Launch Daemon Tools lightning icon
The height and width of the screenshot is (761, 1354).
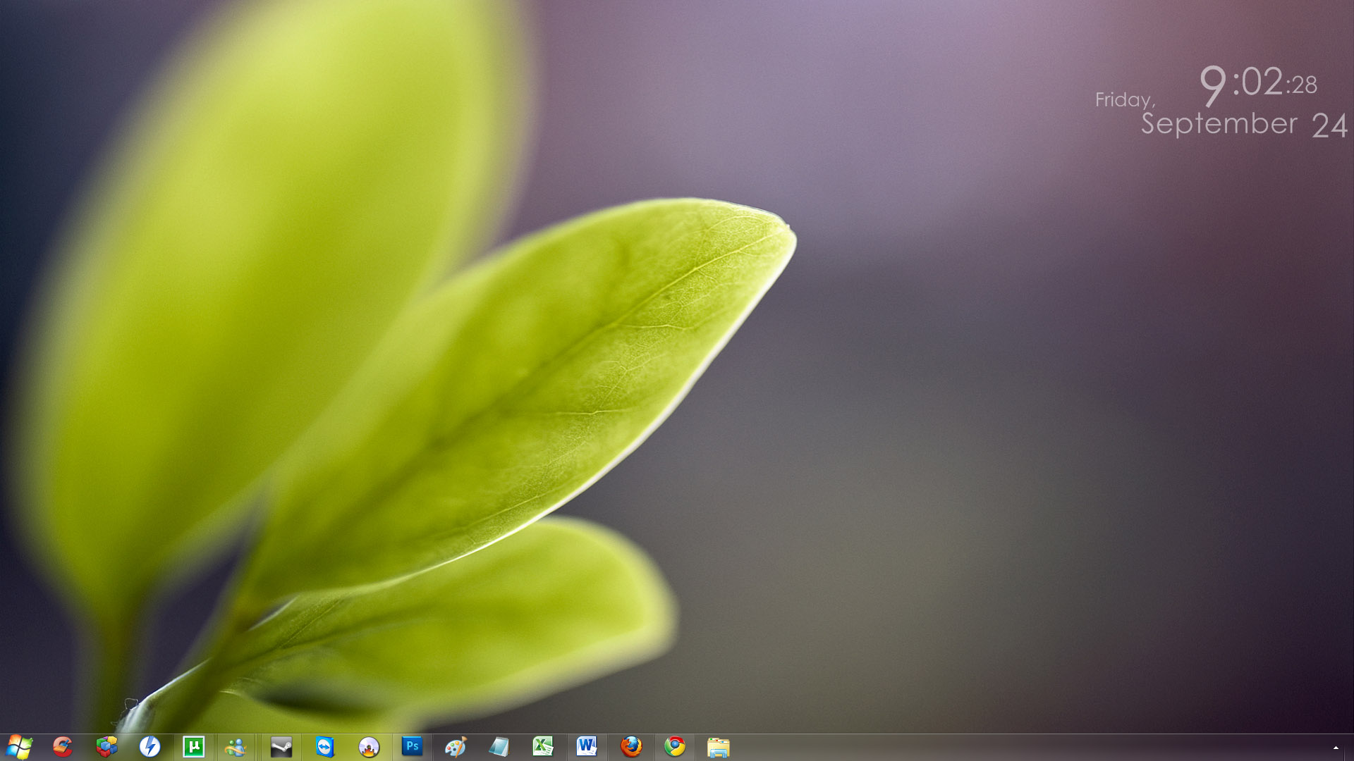click(x=150, y=746)
